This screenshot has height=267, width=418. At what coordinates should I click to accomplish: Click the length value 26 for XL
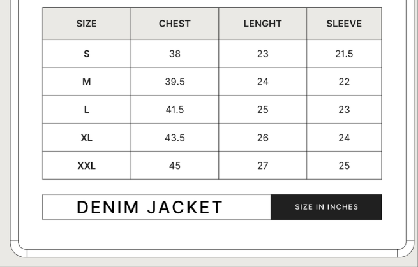tap(262, 138)
